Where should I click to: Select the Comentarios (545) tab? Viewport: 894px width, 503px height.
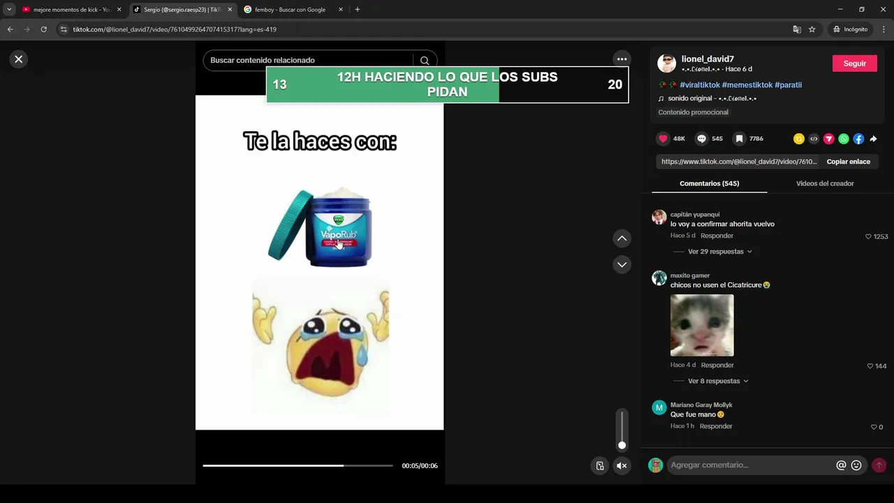(709, 184)
